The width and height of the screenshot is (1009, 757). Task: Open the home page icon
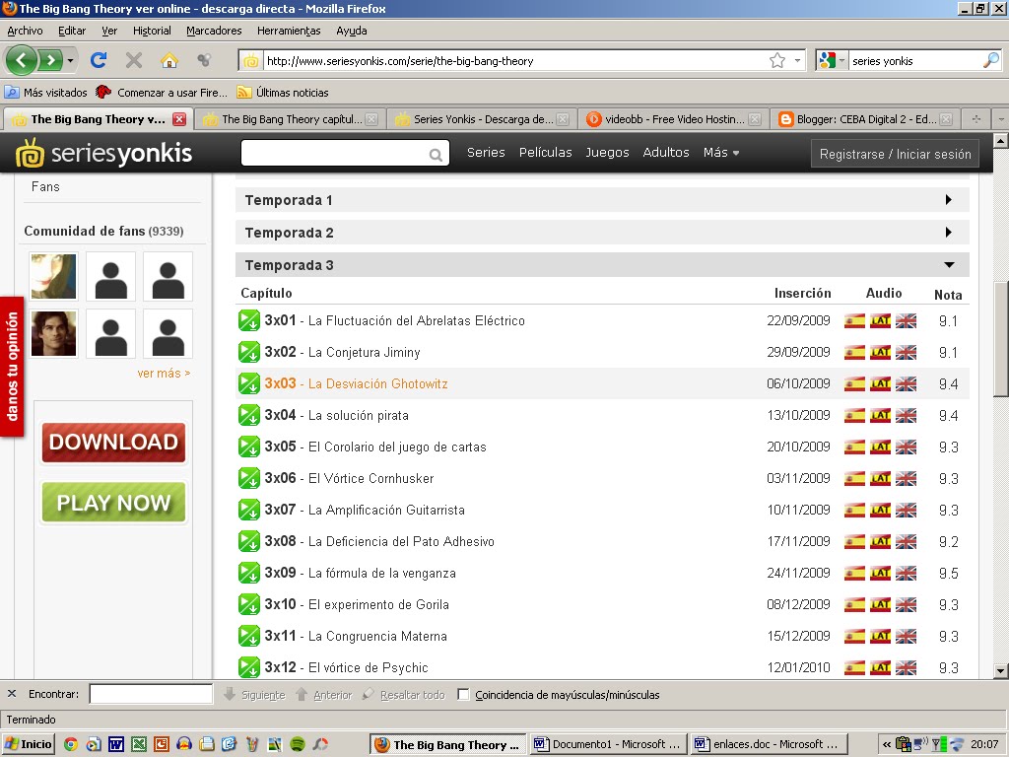click(x=169, y=60)
